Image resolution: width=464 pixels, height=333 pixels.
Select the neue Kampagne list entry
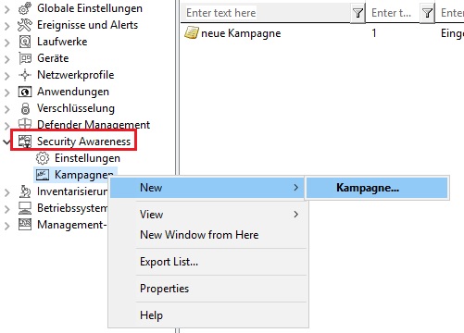(241, 33)
